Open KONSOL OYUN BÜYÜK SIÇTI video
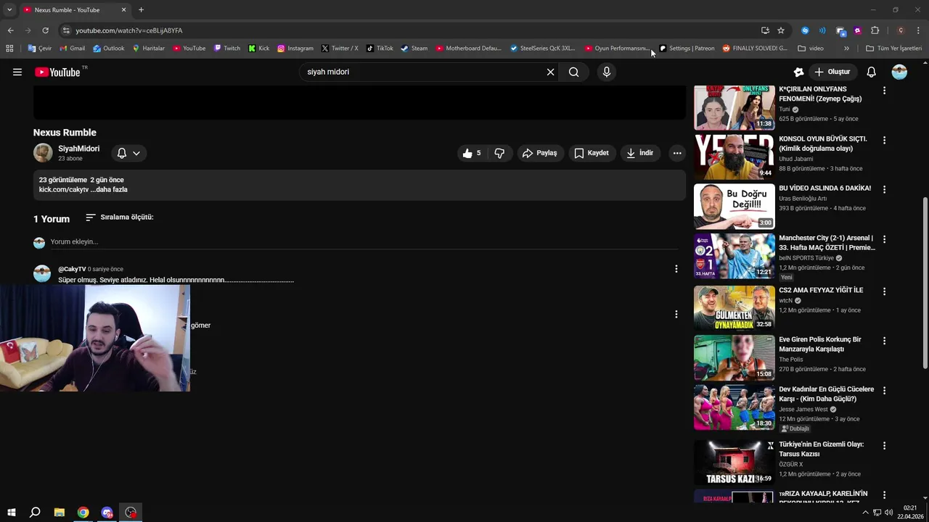Image resolution: width=929 pixels, height=522 pixels. 823,144
